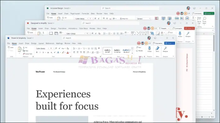Expand the Saved status chevron beside Power & Simplicity

click(33, 38)
